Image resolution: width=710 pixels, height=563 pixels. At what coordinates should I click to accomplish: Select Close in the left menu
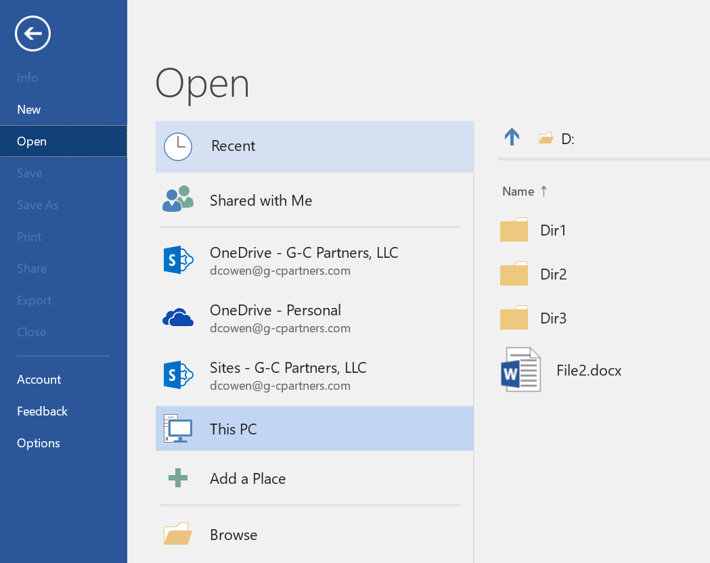[31, 332]
